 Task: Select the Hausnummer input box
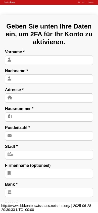49,117
